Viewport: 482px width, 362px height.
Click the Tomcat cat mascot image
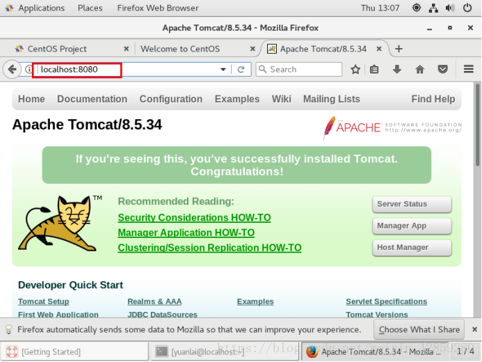(x=61, y=223)
